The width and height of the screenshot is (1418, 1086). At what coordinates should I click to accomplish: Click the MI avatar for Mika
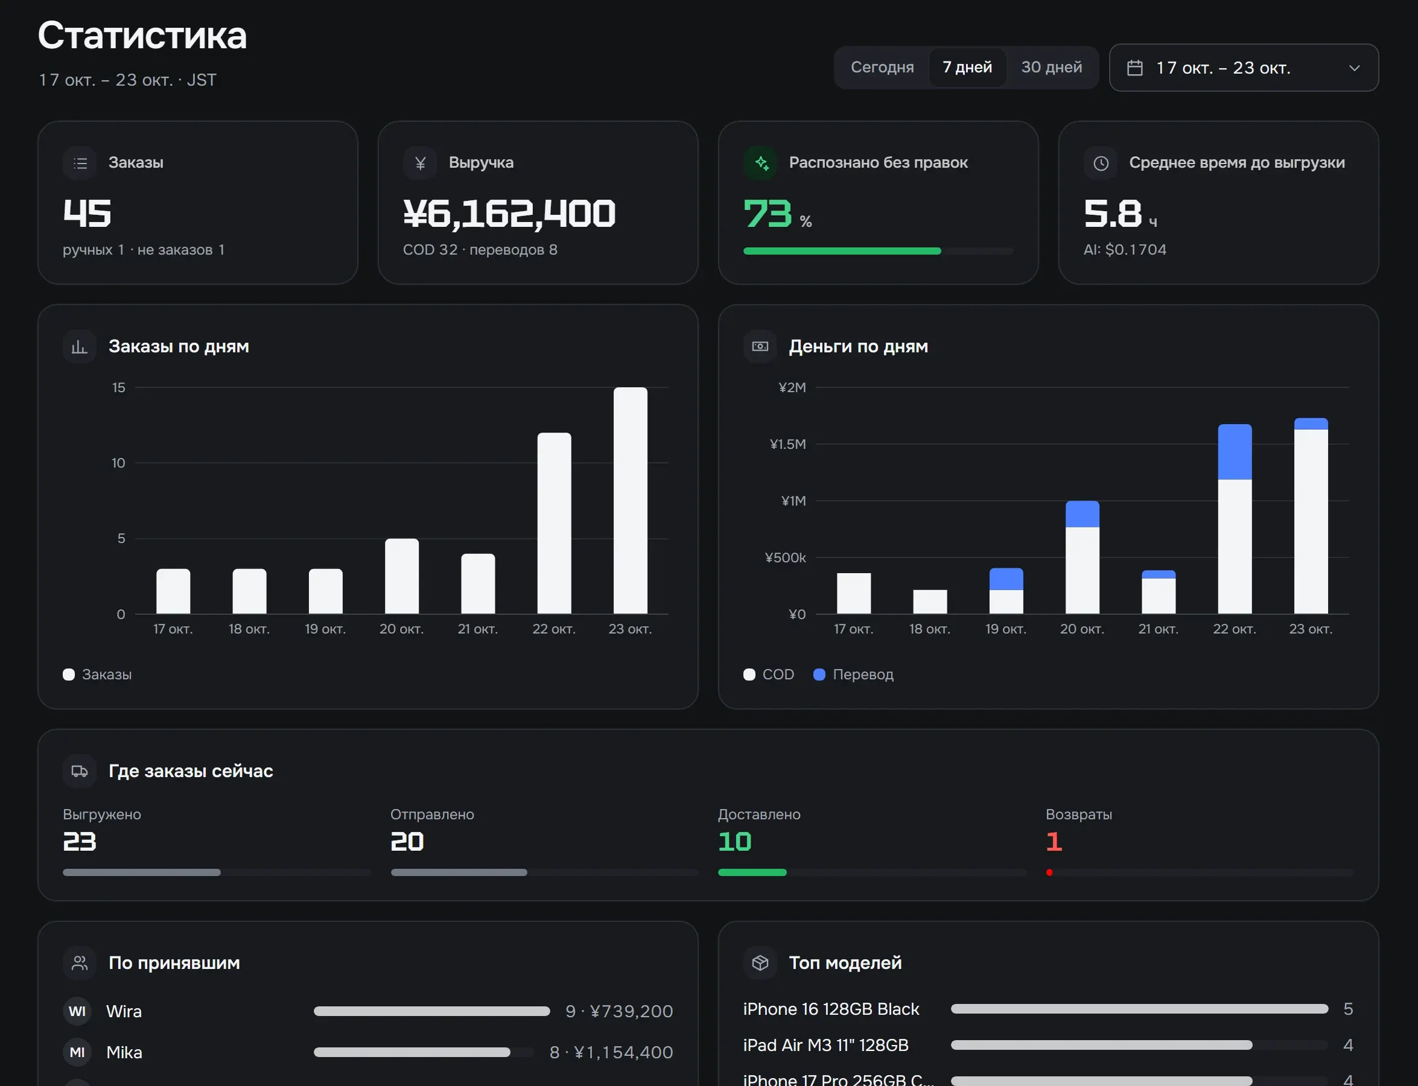coord(77,1052)
